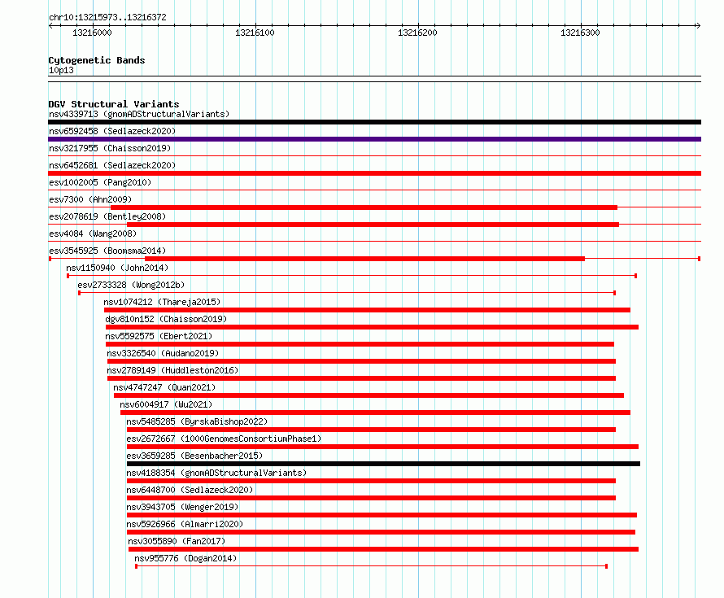Select the nsv6452681 Sedlazeck2020 variant bar
This screenshot has height=598, width=724.
pyautogui.click(x=374, y=173)
